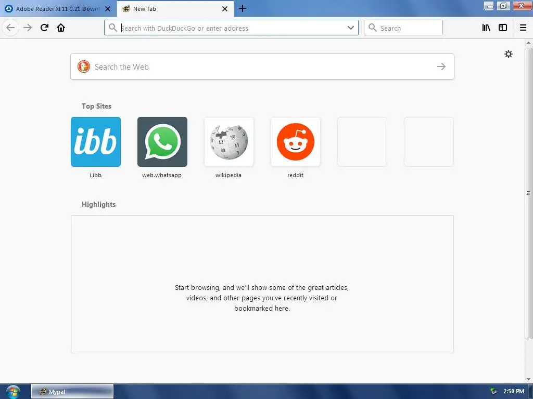Click the reddit label text
This screenshot has height=399, width=533.
(x=296, y=176)
